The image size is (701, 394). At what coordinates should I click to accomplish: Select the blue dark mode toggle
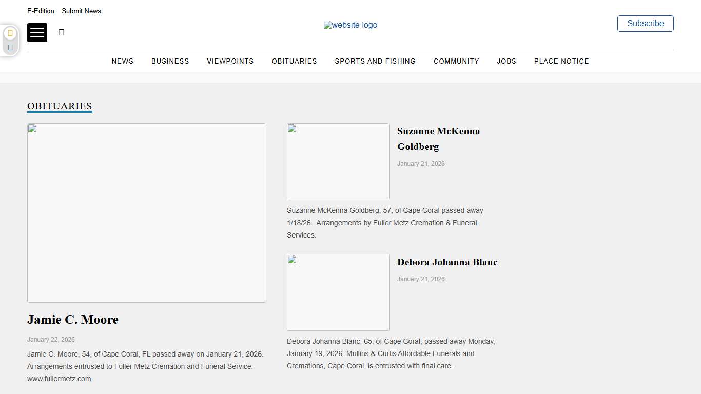(10, 47)
